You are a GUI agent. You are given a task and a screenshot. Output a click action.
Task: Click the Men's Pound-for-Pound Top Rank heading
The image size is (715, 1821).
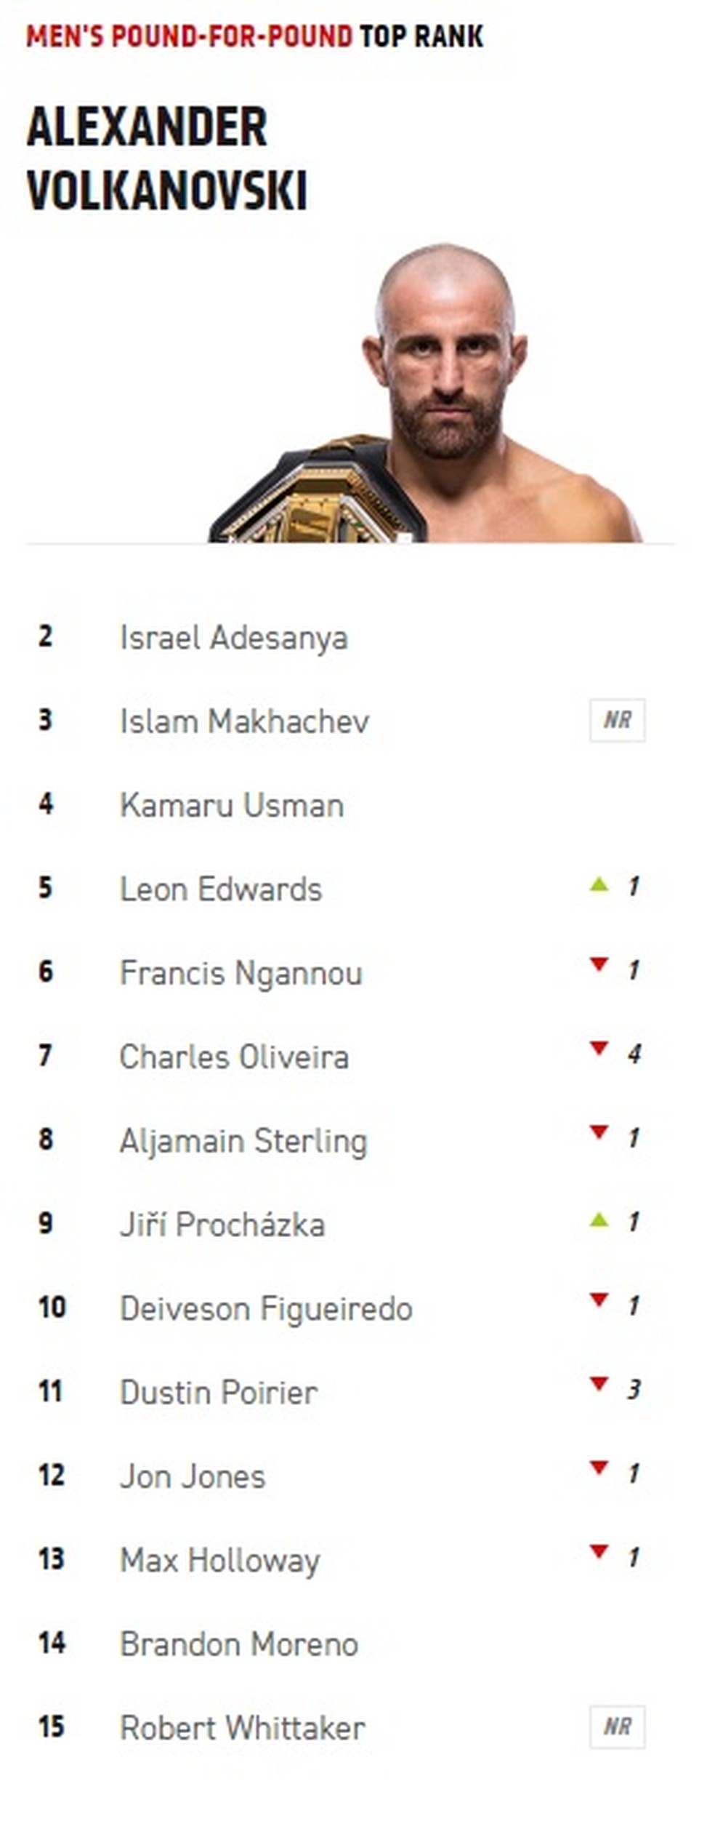254,36
